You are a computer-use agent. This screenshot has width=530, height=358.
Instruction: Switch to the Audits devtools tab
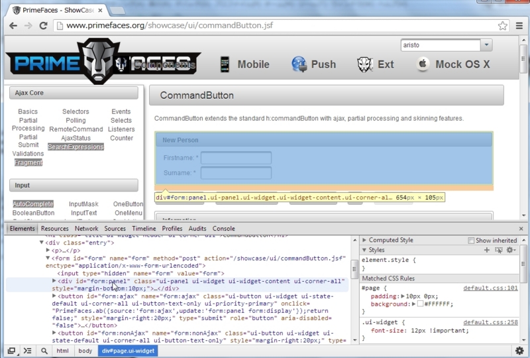click(197, 229)
